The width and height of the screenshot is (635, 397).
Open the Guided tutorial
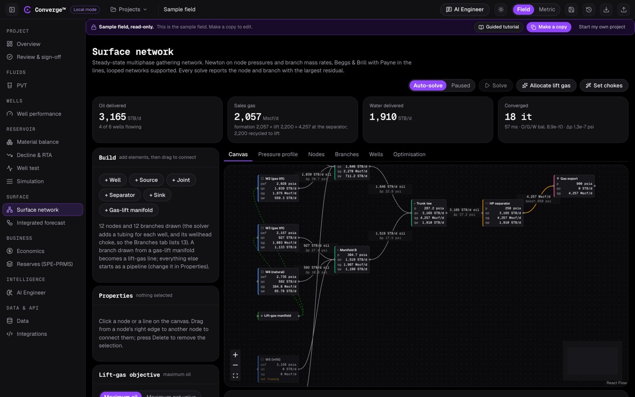(498, 27)
